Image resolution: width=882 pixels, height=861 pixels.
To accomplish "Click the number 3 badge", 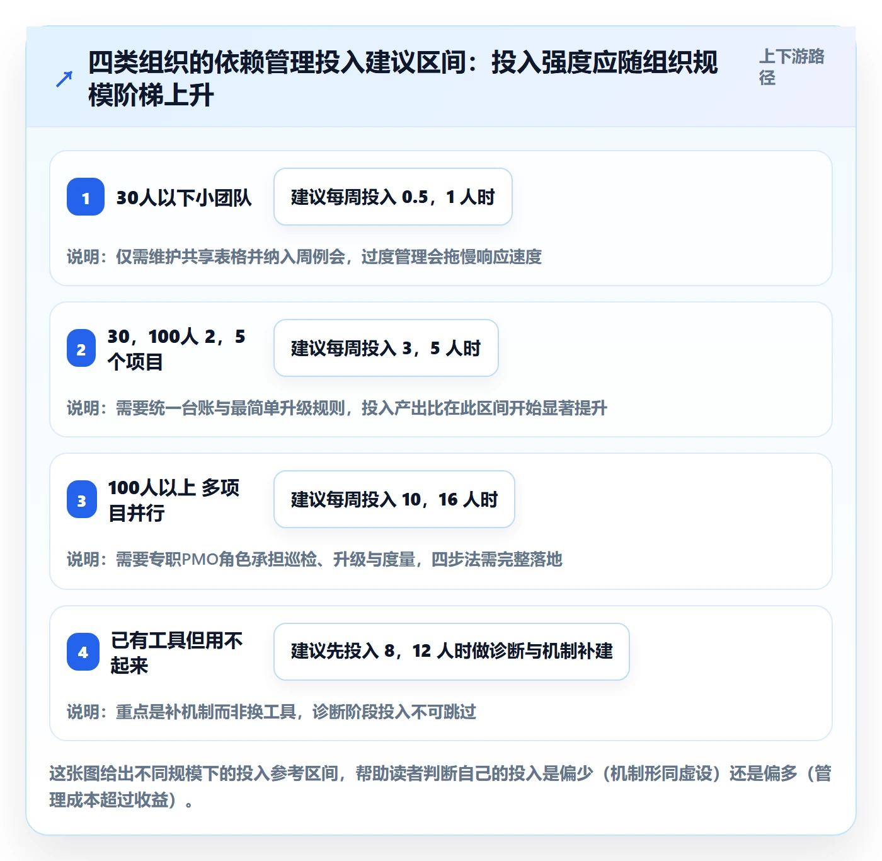I will pyautogui.click(x=82, y=500).
